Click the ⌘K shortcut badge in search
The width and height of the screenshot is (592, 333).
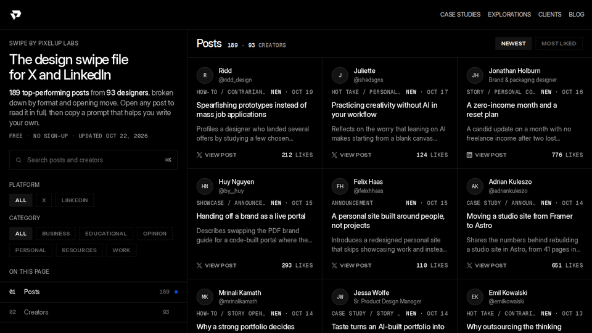point(168,160)
